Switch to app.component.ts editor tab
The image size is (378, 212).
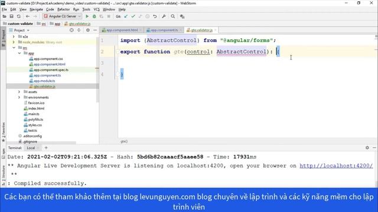tap(164, 30)
